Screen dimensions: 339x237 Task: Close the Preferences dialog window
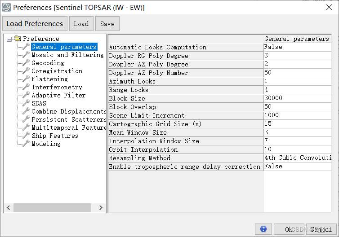[x=329, y=7]
